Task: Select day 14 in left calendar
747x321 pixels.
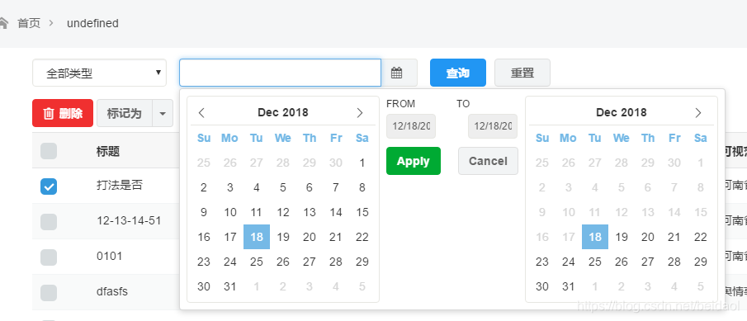Action: pyautogui.click(x=336, y=212)
